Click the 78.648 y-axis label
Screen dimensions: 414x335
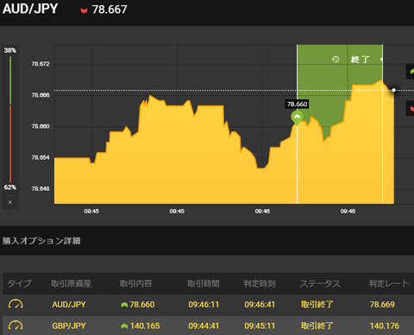pyautogui.click(x=41, y=189)
